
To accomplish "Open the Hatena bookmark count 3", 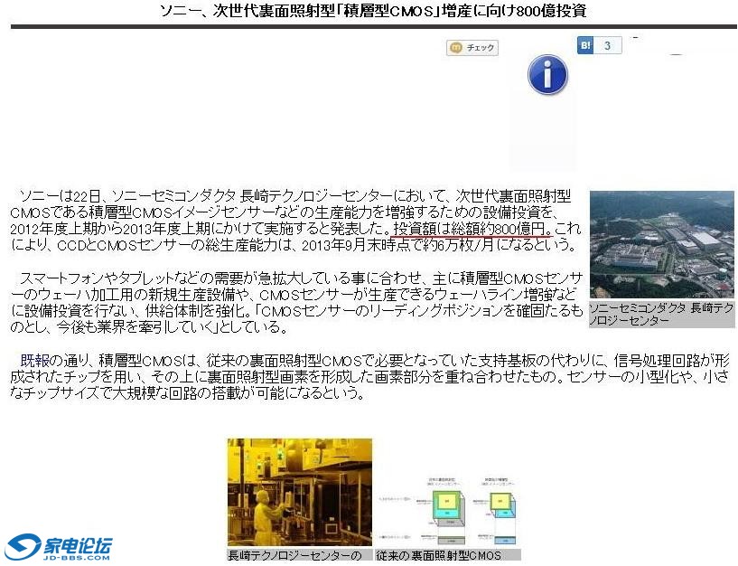I will tap(609, 45).
